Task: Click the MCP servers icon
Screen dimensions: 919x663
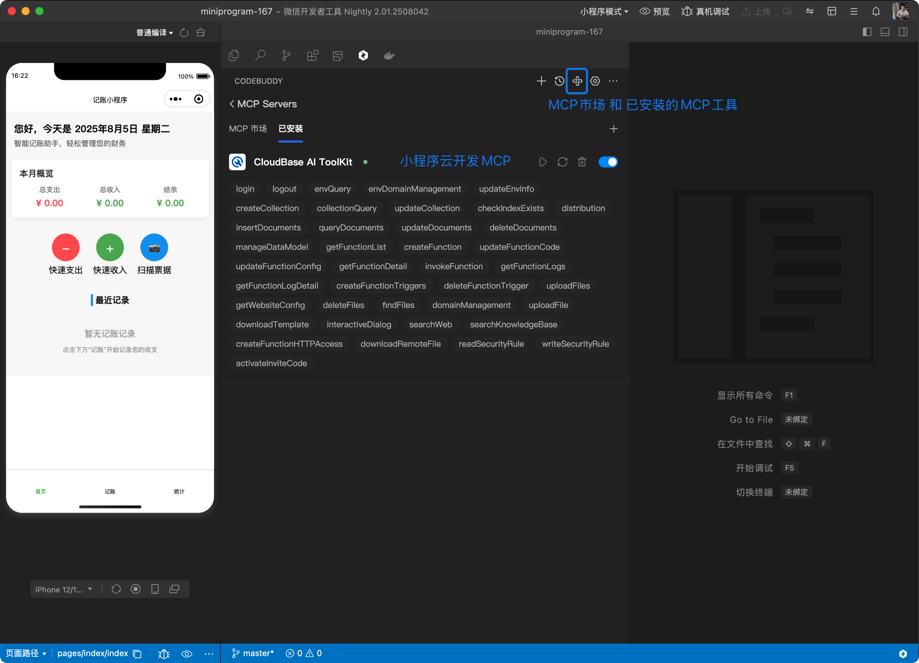Action: pos(577,81)
